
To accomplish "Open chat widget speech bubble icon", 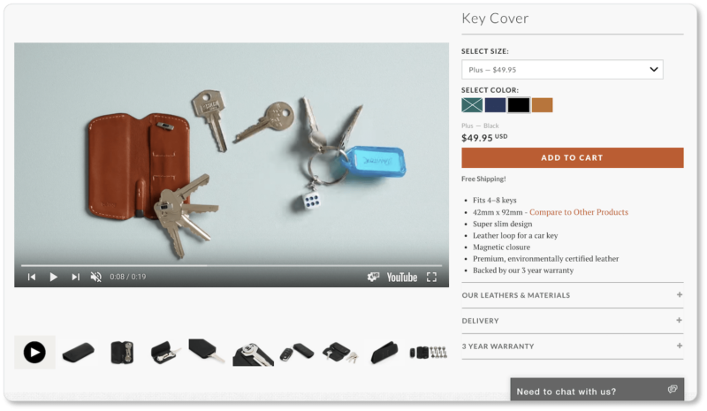I will click(672, 390).
